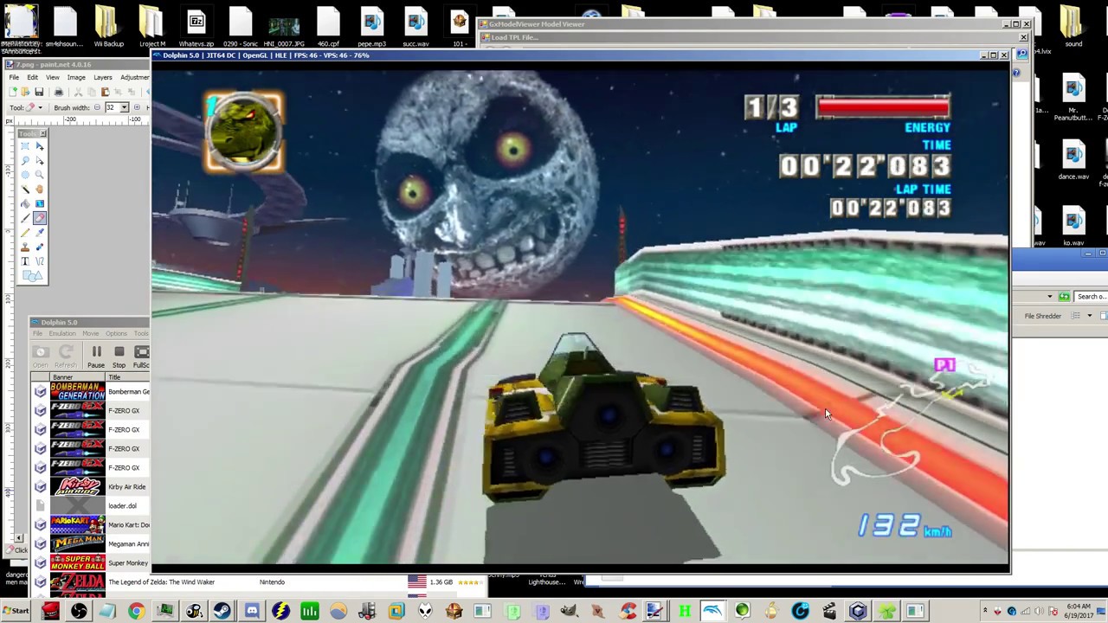Open Dolphin Movie menu
The image size is (1108, 623).
pos(90,333)
